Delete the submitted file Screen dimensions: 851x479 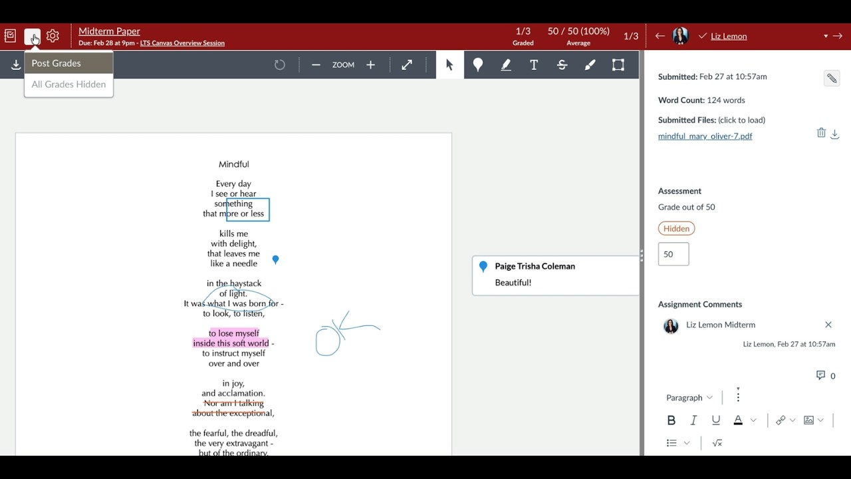[x=821, y=133]
